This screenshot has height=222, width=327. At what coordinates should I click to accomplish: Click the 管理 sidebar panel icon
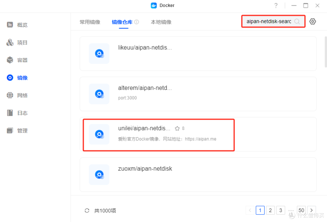[10, 131]
